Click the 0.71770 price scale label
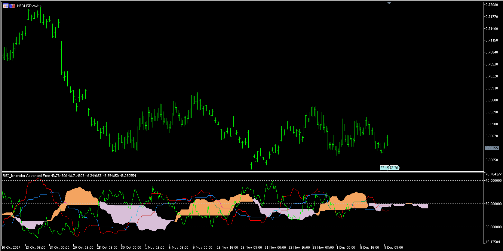Image resolution: width=503 pixels, height=251 pixels. tap(493, 16)
